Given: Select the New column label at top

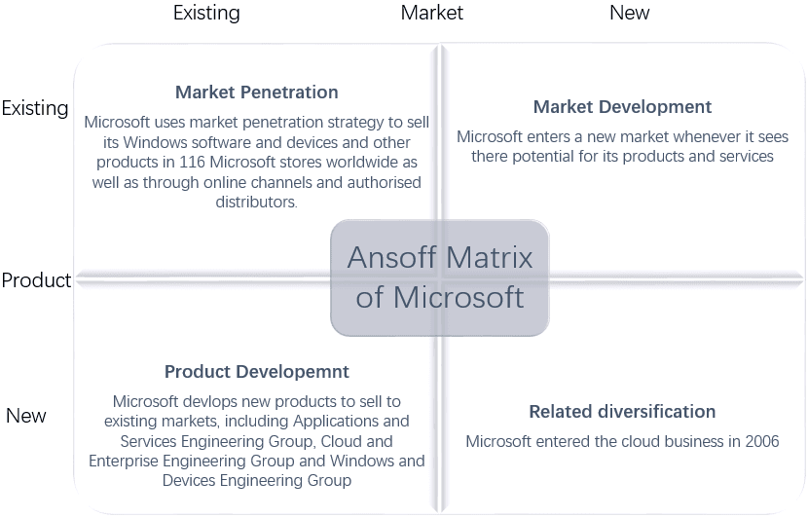Looking at the screenshot, I should [x=629, y=13].
